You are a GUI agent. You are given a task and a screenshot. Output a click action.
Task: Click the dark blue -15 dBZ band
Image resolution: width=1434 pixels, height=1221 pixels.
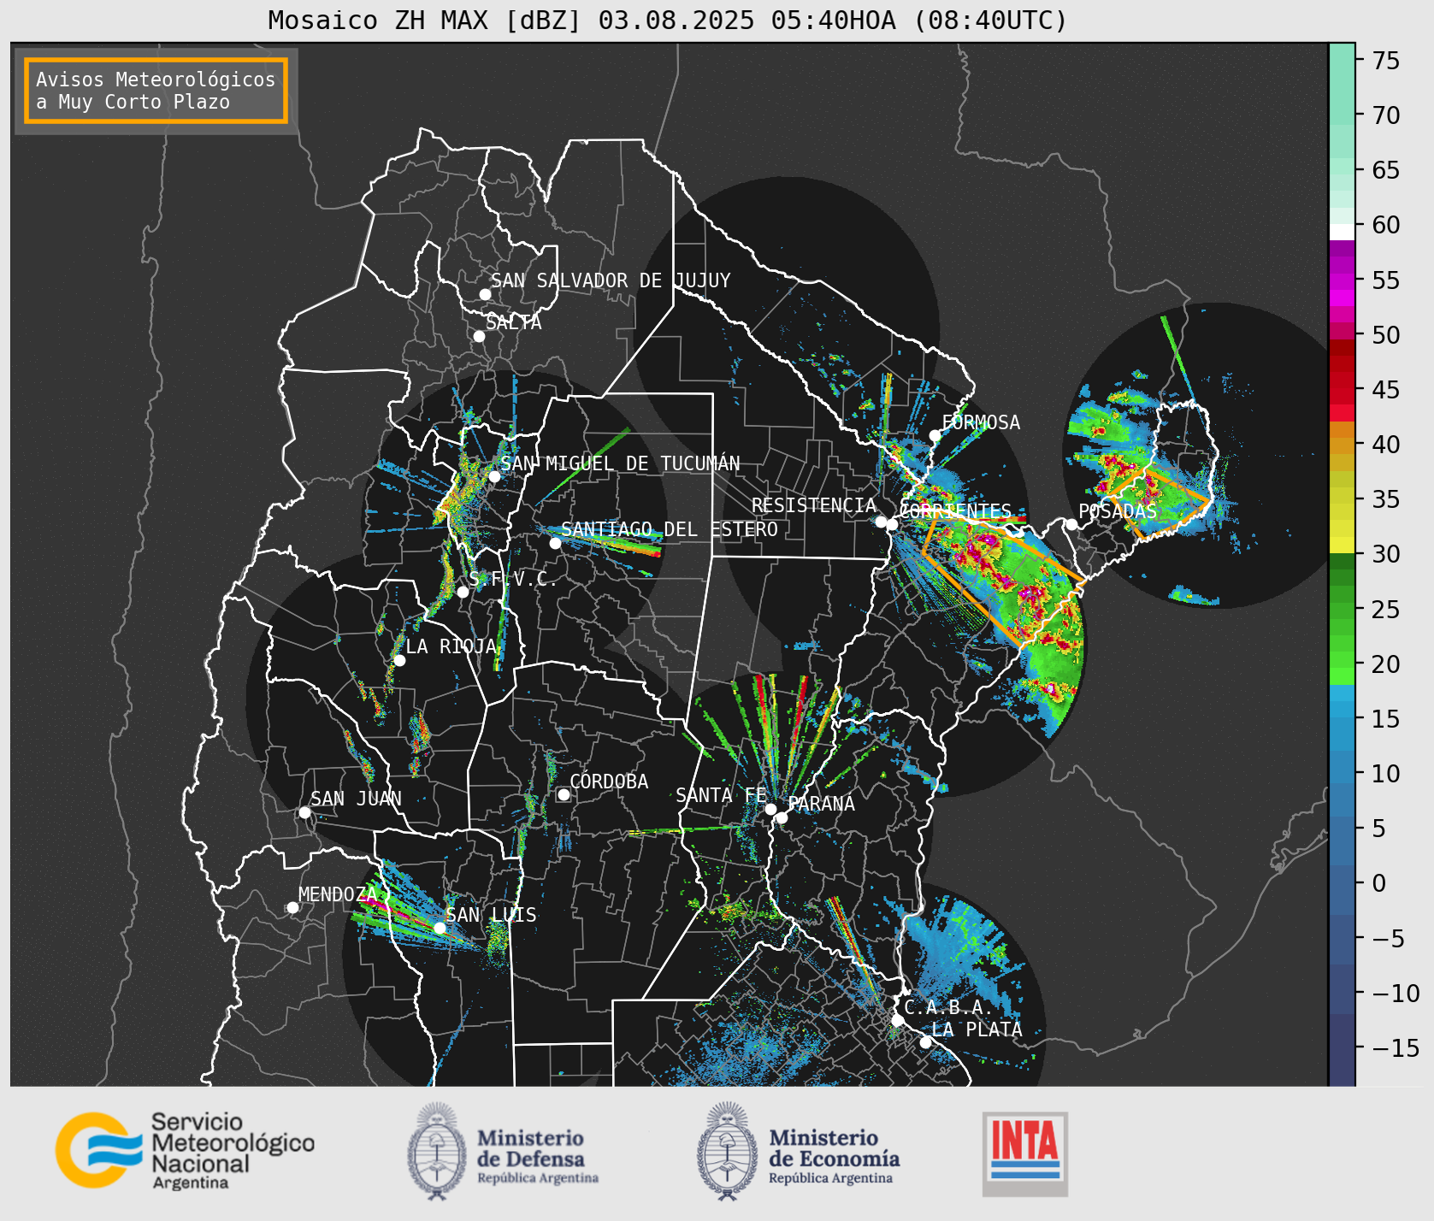(x=1342, y=1048)
